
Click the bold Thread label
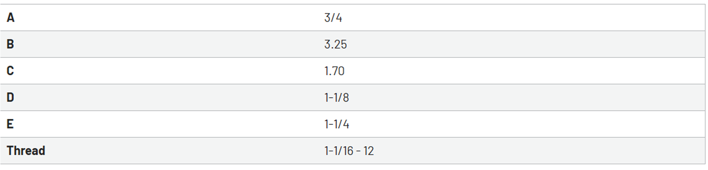tap(26, 151)
